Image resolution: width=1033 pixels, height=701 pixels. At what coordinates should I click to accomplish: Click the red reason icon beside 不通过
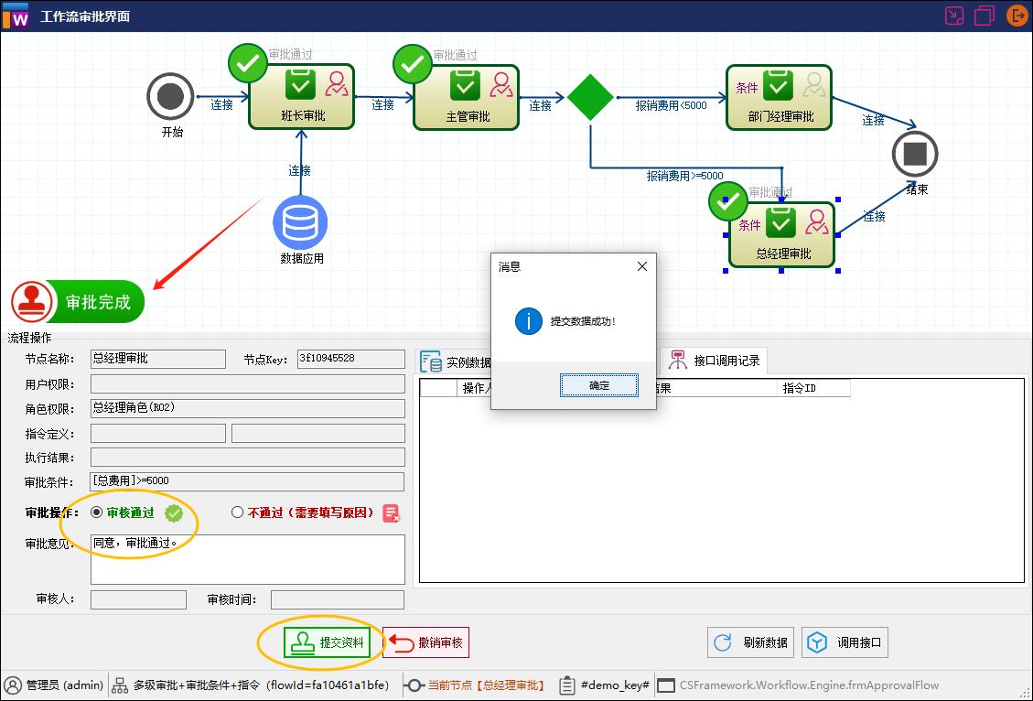[392, 513]
